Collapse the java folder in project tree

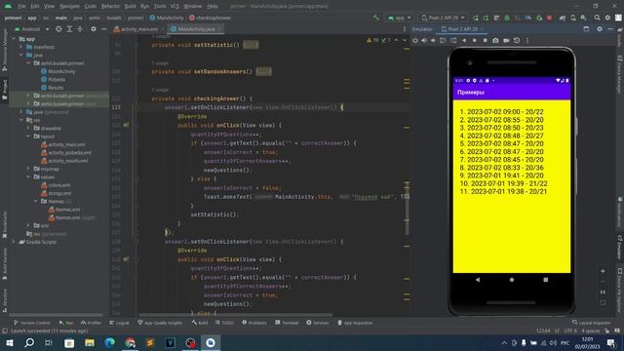coord(21,55)
